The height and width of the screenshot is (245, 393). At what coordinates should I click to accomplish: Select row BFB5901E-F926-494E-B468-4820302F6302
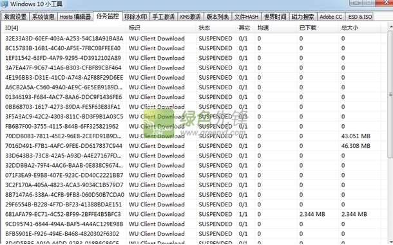pos(195,233)
